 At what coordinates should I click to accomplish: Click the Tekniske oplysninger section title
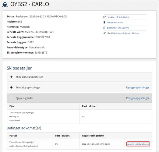click(x=28, y=87)
